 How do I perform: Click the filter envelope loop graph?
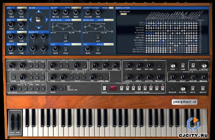(66, 28)
